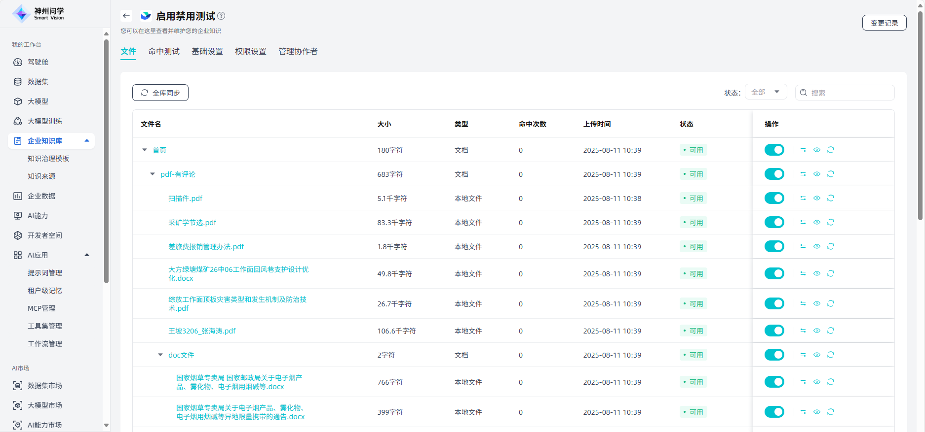The height and width of the screenshot is (432, 925).
Task: Collapse the AI应用 sidebar menu
Action: 87,255
